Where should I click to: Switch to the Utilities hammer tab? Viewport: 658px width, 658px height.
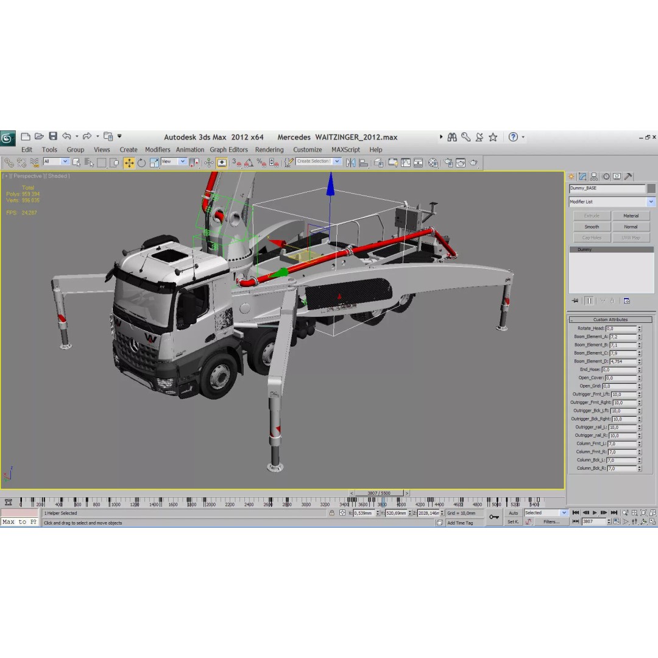[x=628, y=177]
